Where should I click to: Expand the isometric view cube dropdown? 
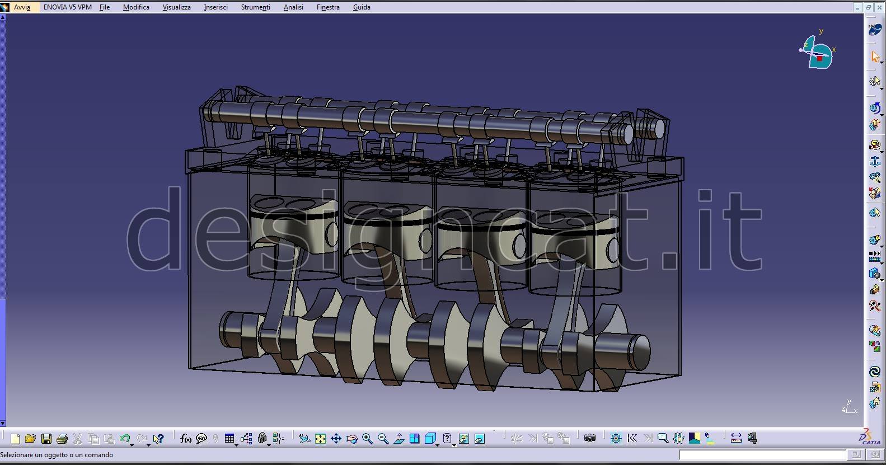click(438, 444)
